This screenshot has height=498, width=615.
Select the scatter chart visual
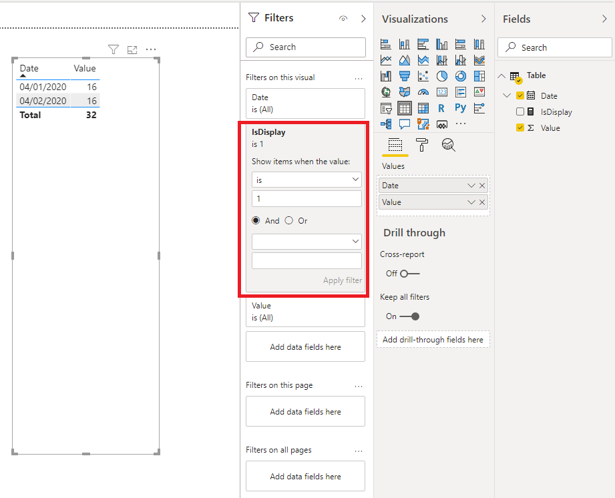(x=423, y=75)
